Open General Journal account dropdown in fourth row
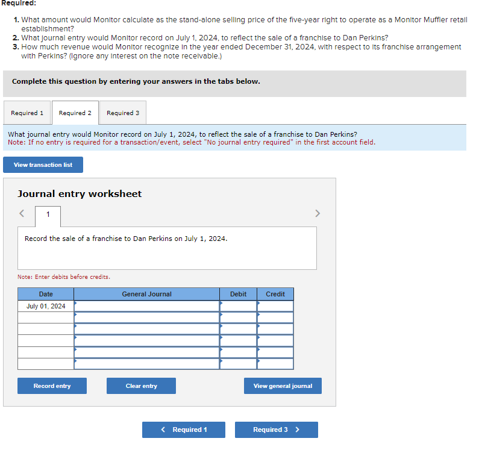The width and height of the screenshot is (479, 450). (x=146, y=341)
